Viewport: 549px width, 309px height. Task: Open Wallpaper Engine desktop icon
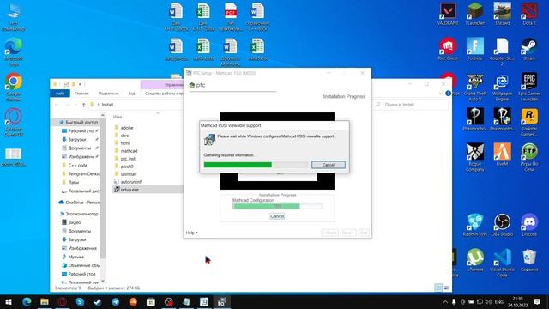502,88
